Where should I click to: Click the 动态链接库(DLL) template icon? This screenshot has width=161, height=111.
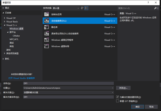(46, 21)
